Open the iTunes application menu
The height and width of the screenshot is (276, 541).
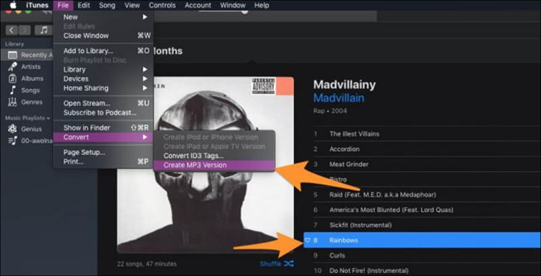37,5
